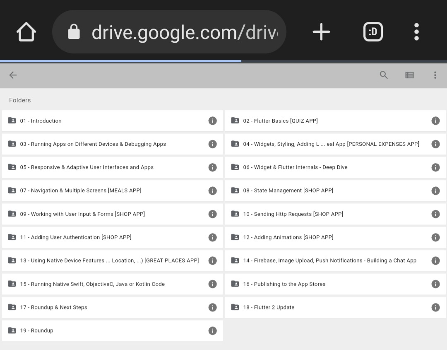This screenshot has height=350, width=447.
Task: Click the lock icon in address bar
Action: click(x=74, y=31)
